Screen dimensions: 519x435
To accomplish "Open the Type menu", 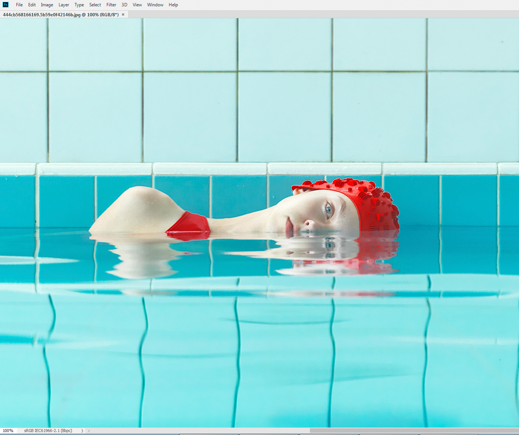I will [x=79, y=5].
